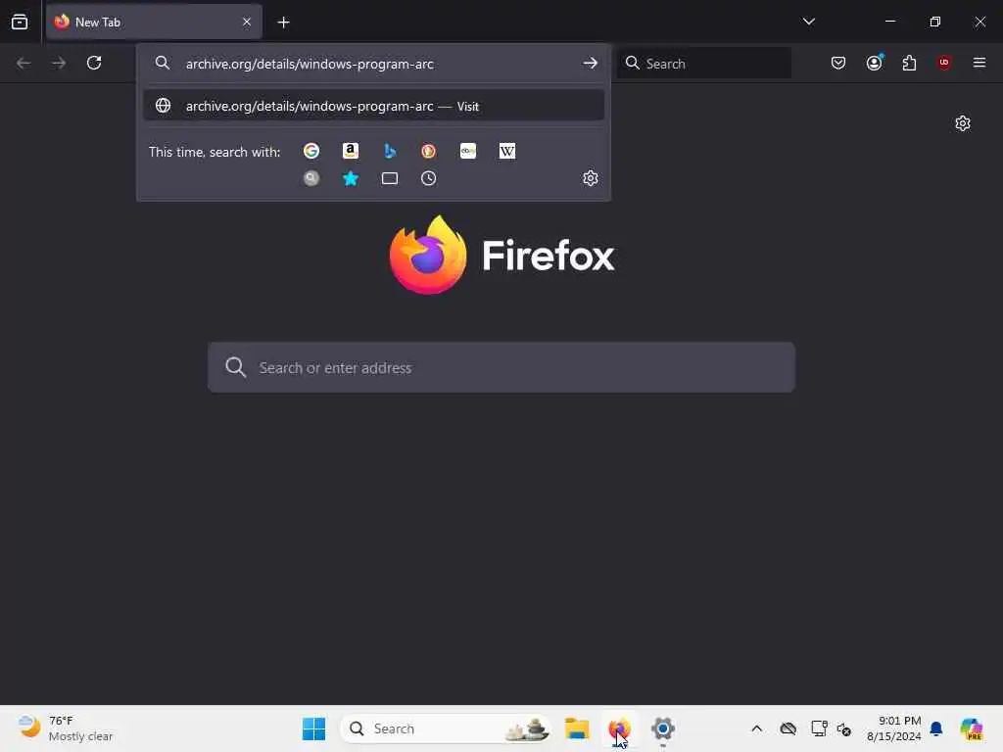Open the weather widget on taskbar
The height and width of the screenshot is (752, 1003).
(66, 728)
